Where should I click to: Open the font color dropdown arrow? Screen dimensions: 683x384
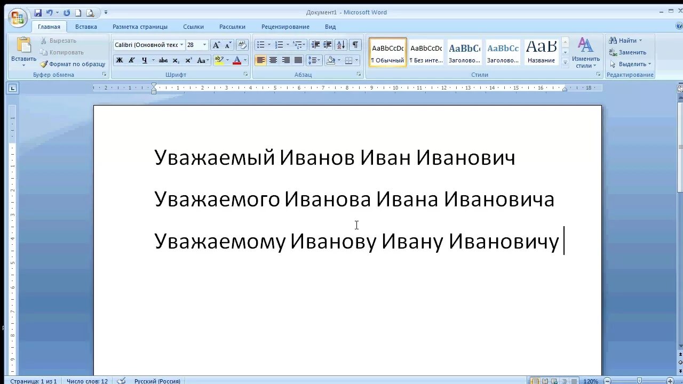pyautogui.click(x=245, y=60)
